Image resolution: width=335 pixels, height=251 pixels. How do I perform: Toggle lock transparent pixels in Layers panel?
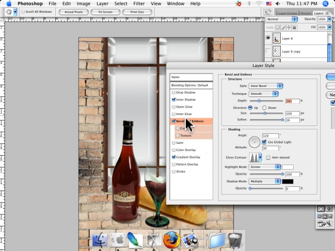tap(277, 27)
